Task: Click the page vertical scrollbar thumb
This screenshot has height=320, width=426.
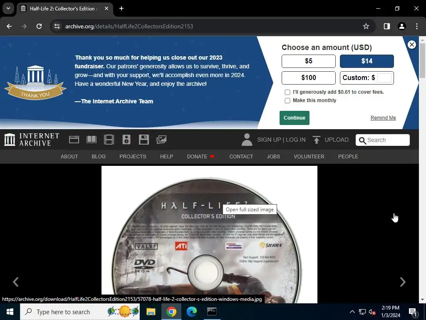Action: [x=422, y=60]
